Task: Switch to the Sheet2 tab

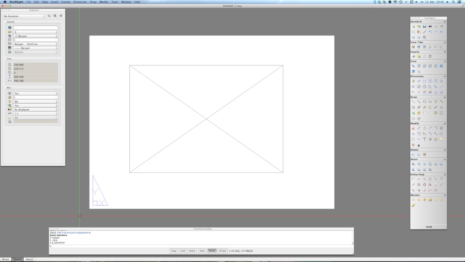Action: click(30, 259)
